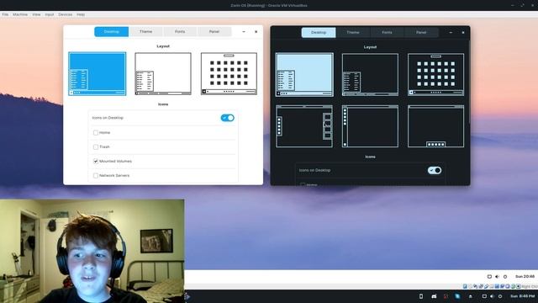Click the blue highlighted tray icon in dark panel
The width and height of the screenshot is (538, 303).
(457, 296)
